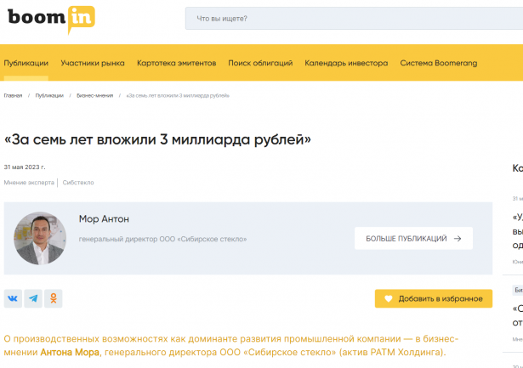Click the heart icon in favorites button
The image size is (523, 368).
tap(389, 298)
